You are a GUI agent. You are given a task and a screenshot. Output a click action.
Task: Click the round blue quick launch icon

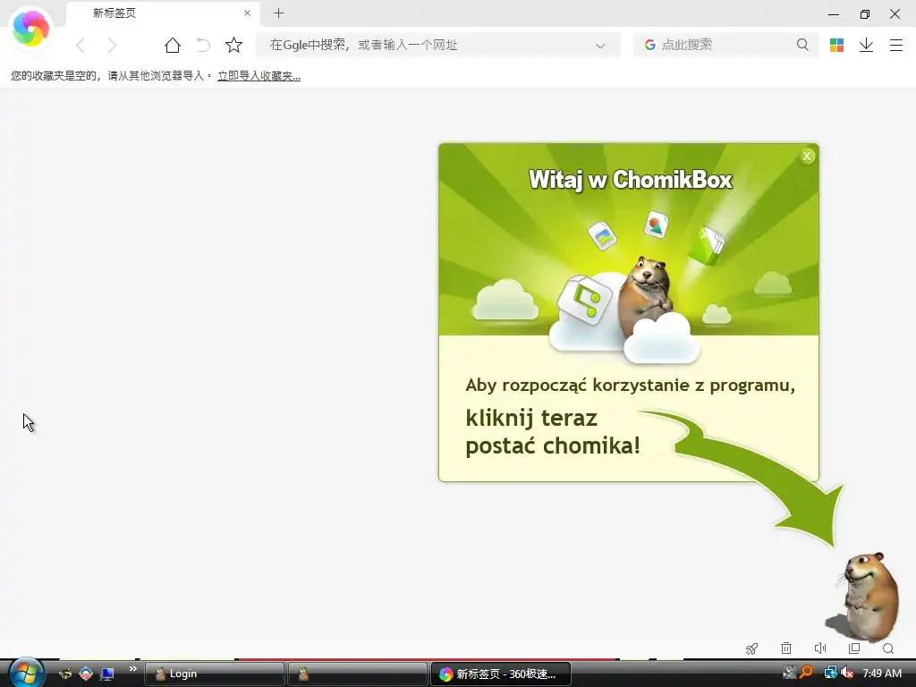[86, 674]
